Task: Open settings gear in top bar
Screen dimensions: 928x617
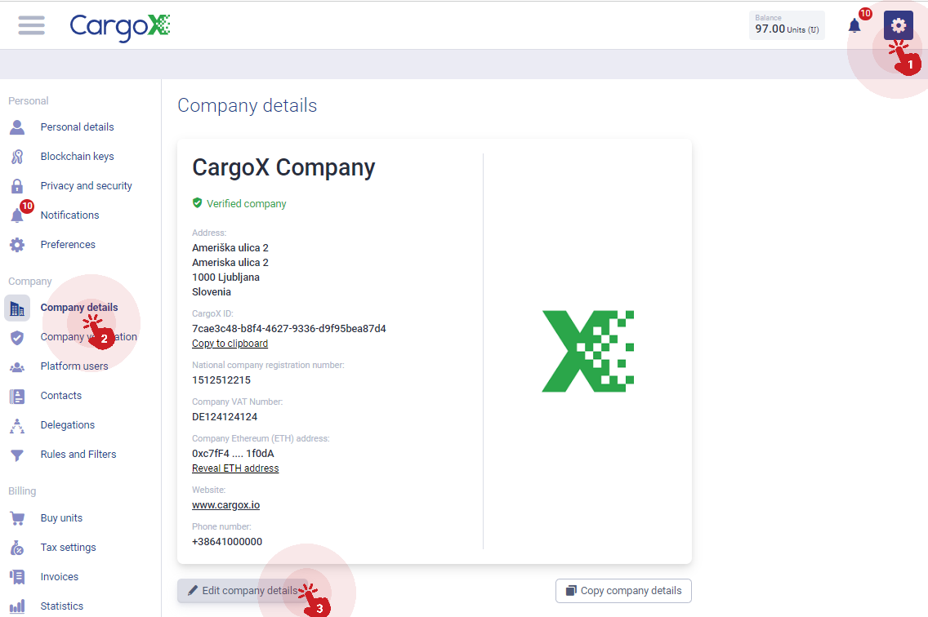Action: tap(899, 25)
